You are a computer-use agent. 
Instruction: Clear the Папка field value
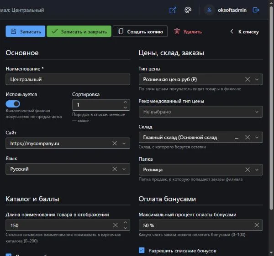click(x=248, y=169)
